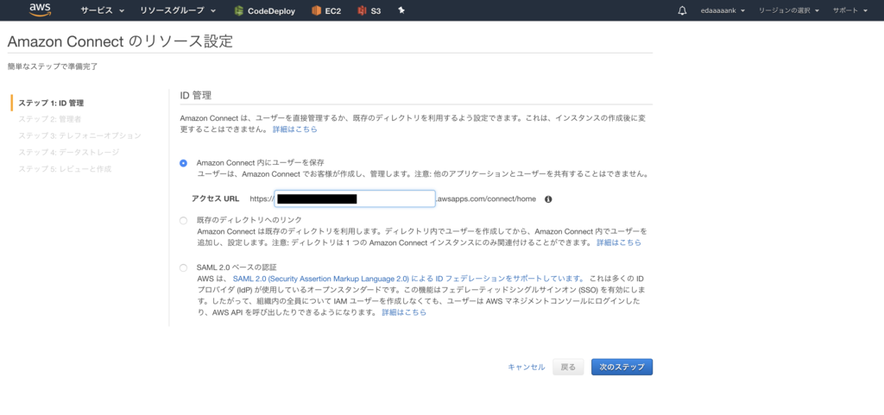Click the pin shortcuts icon in navbar
The height and width of the screenshot is (415, 884).
tap(401, 10)
